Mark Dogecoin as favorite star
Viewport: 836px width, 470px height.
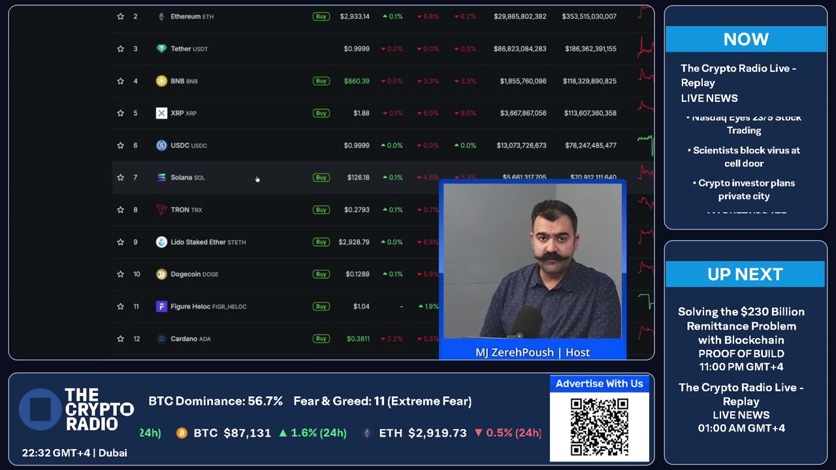pyautogui.click(x=120, y=274)
